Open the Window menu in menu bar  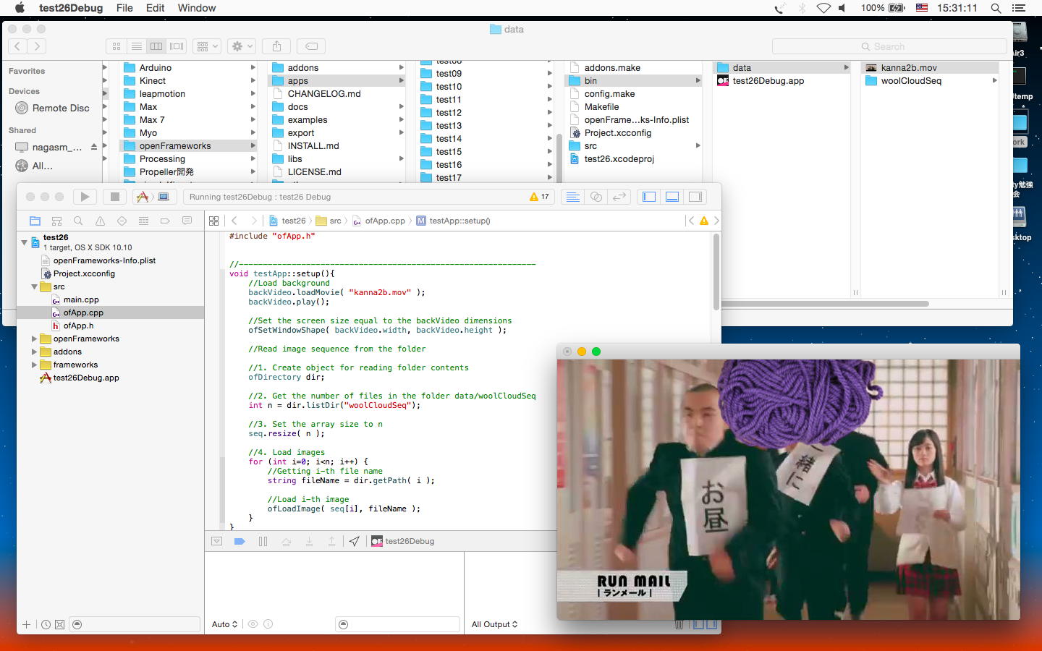pos(197,8)
